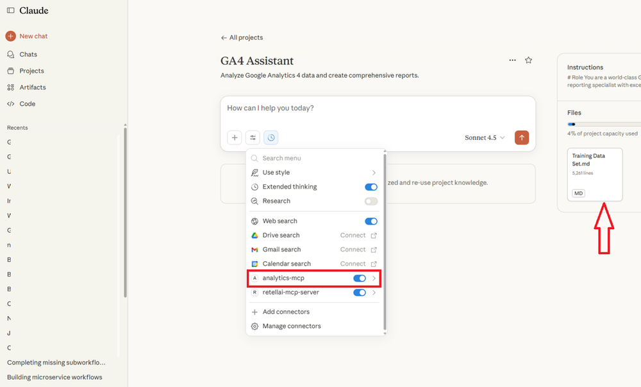Click the Research icon in the menu

(x=254, y=202)
